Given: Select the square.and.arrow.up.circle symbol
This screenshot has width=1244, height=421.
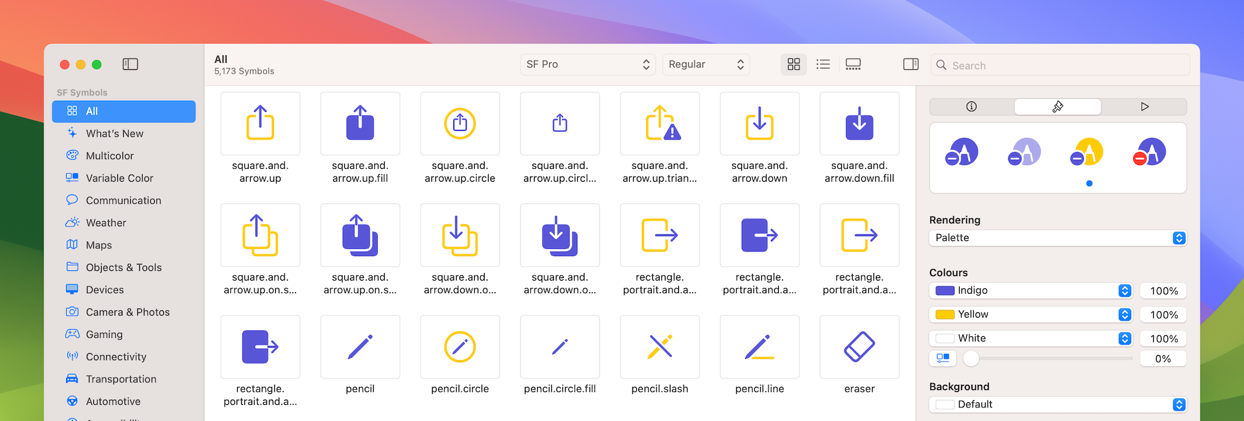Looking at the screenshot, I should pyautogui.click(x=460, y=124).
